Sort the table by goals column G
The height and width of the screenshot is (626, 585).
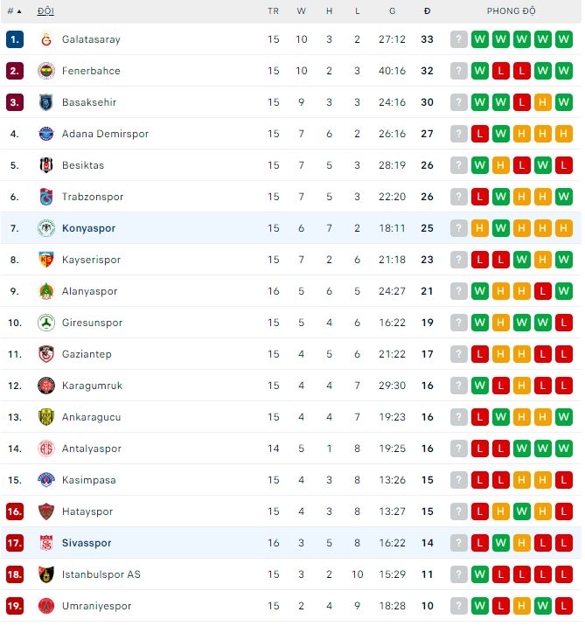point(392,11)
